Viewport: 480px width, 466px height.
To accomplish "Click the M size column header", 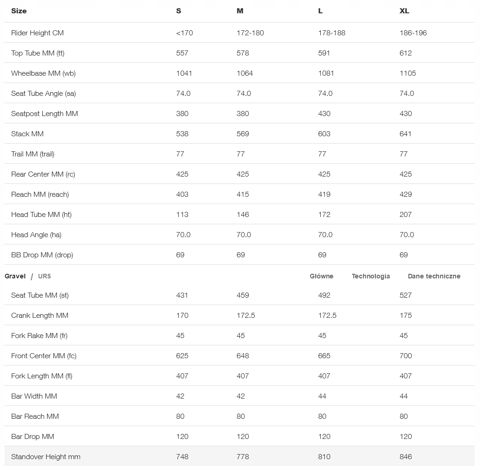I will [x=240, y=11].
